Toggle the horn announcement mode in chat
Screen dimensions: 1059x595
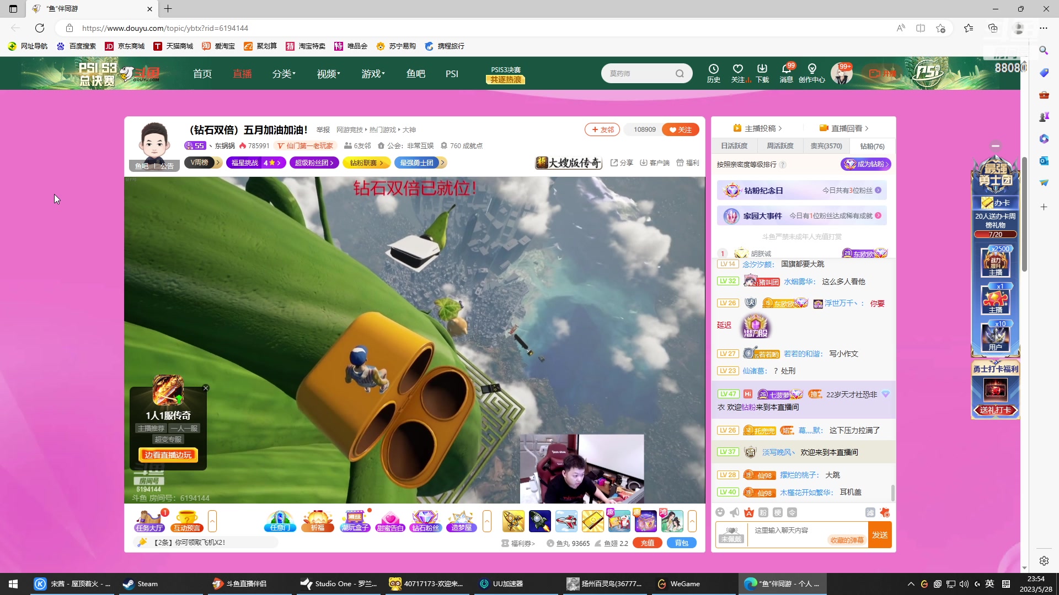point(734,512)
